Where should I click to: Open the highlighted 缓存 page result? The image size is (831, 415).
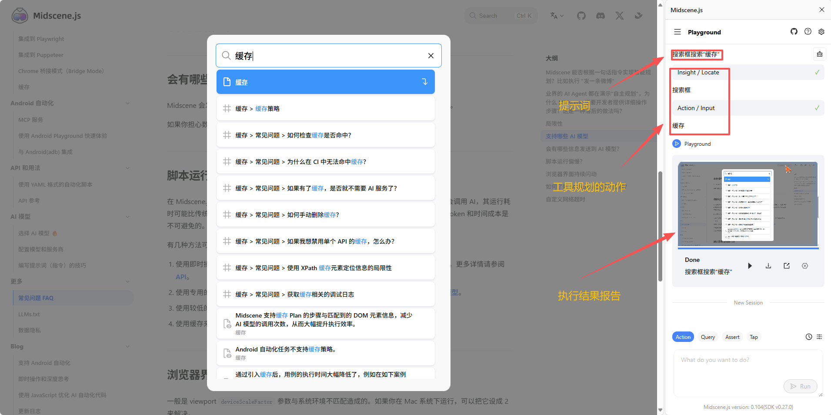[325, 82]
